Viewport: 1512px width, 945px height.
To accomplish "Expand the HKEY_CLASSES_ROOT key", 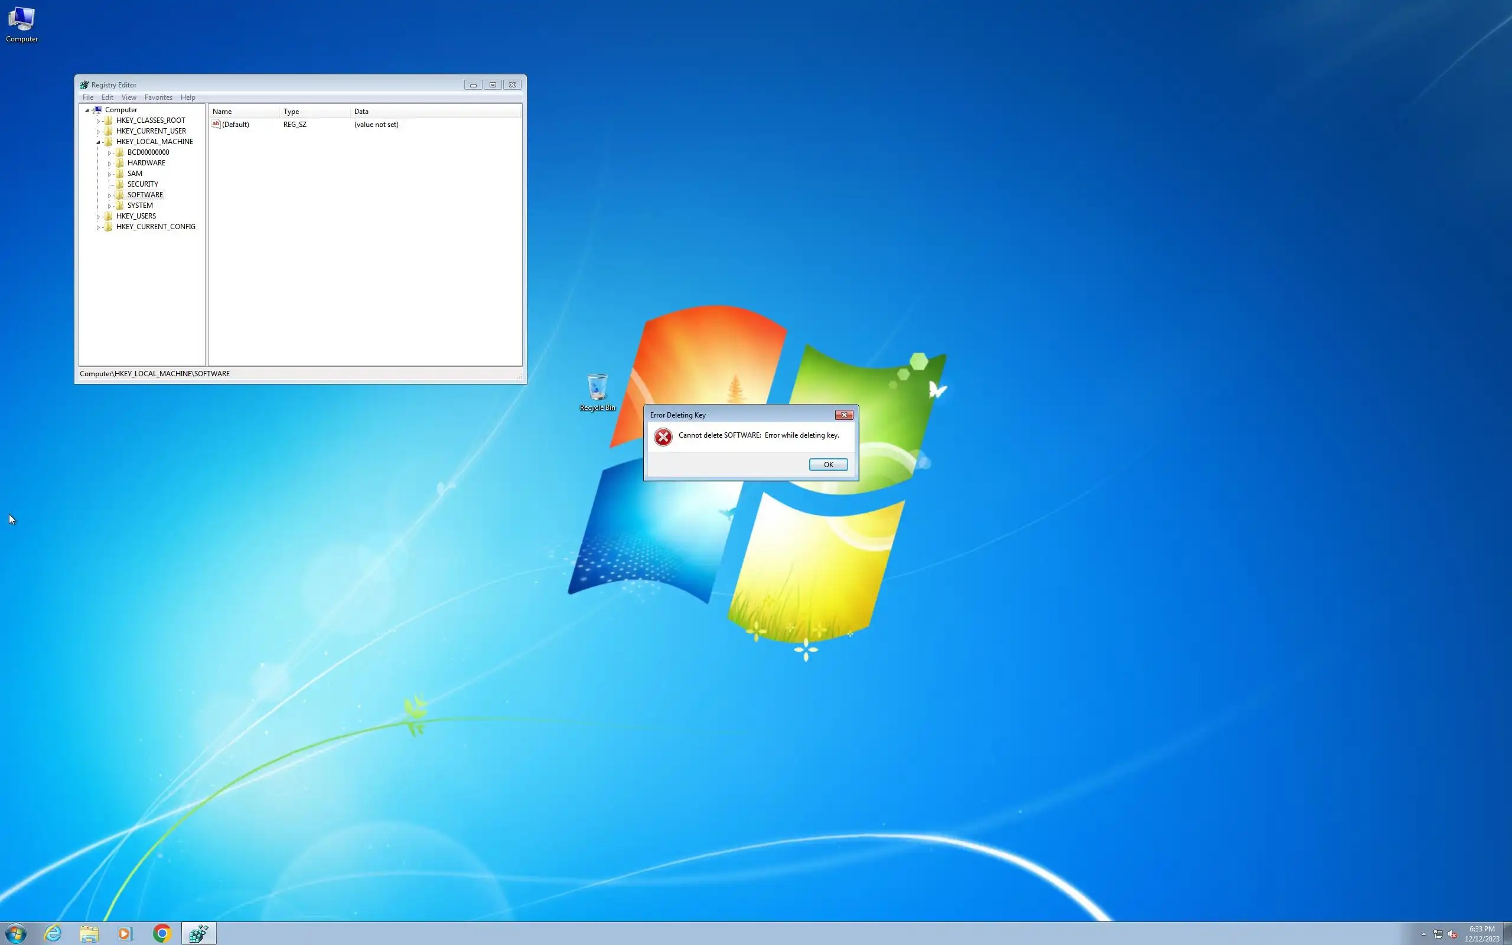I will click(98, 120).
